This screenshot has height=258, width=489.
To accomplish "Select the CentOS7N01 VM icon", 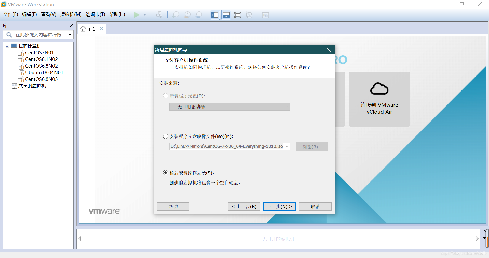I will [21, 53].
